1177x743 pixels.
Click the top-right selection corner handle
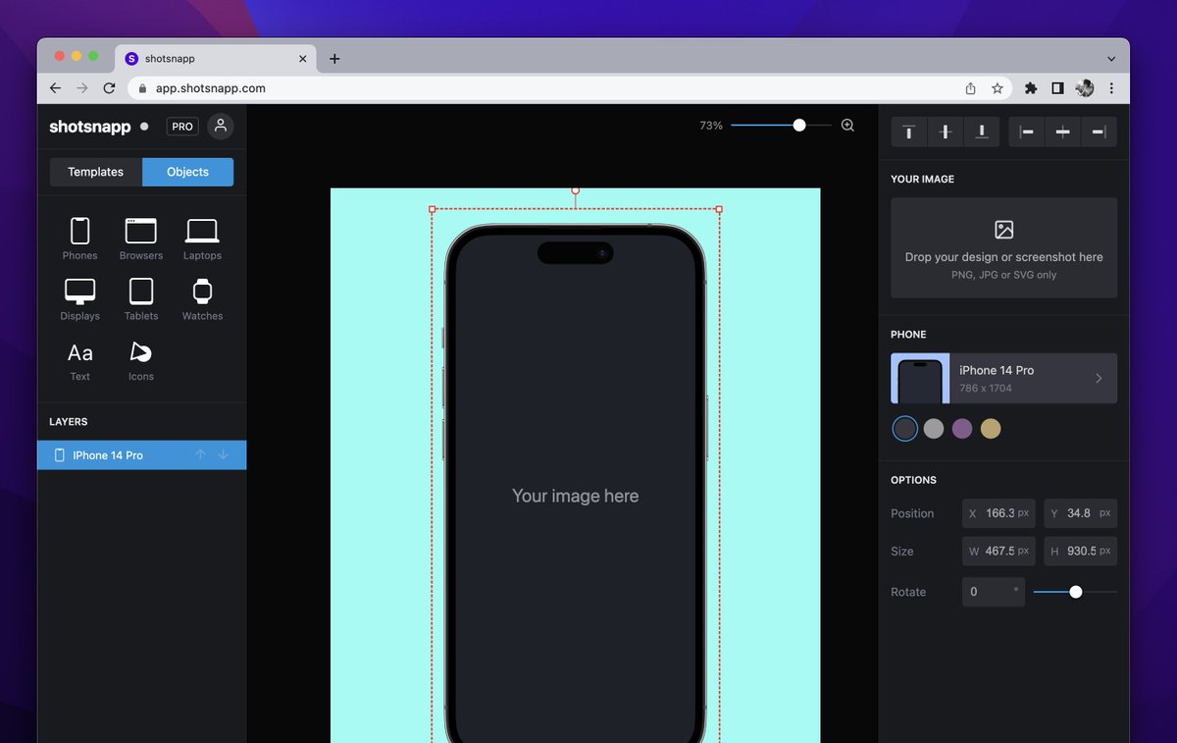(719, 209)
